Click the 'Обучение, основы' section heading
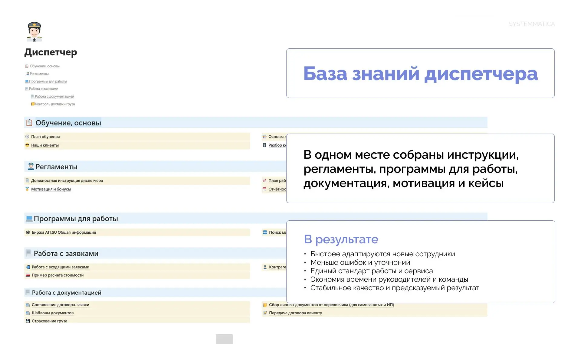 point(68,123)
